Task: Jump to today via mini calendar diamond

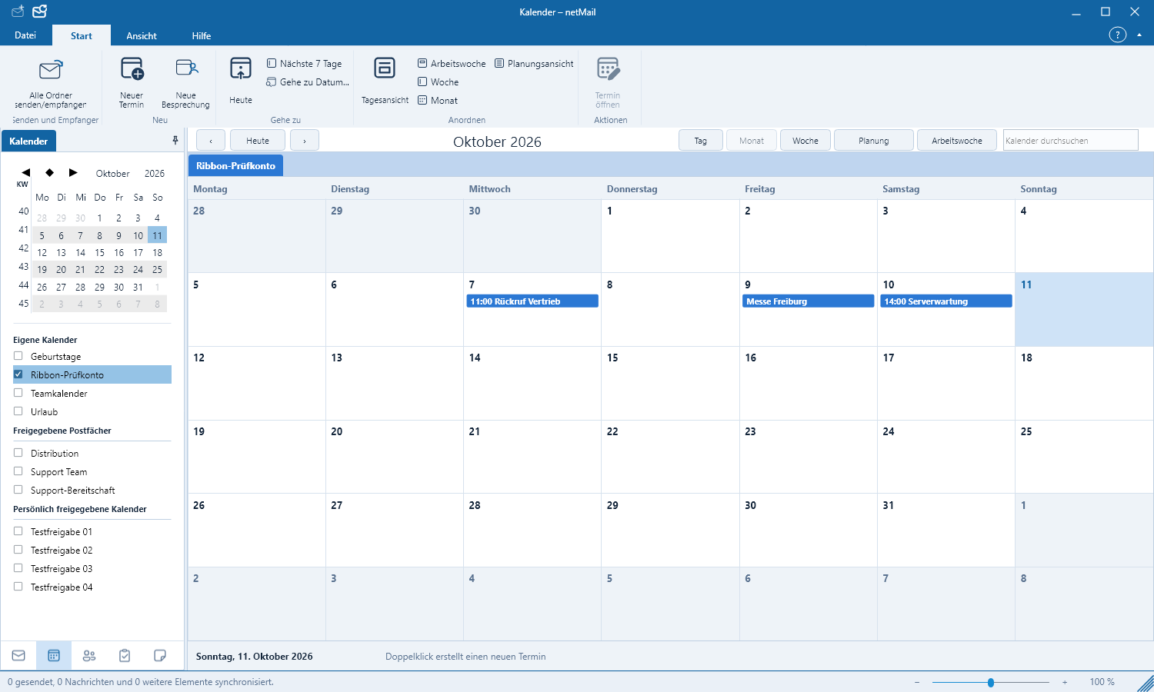Action: (49, 173)
